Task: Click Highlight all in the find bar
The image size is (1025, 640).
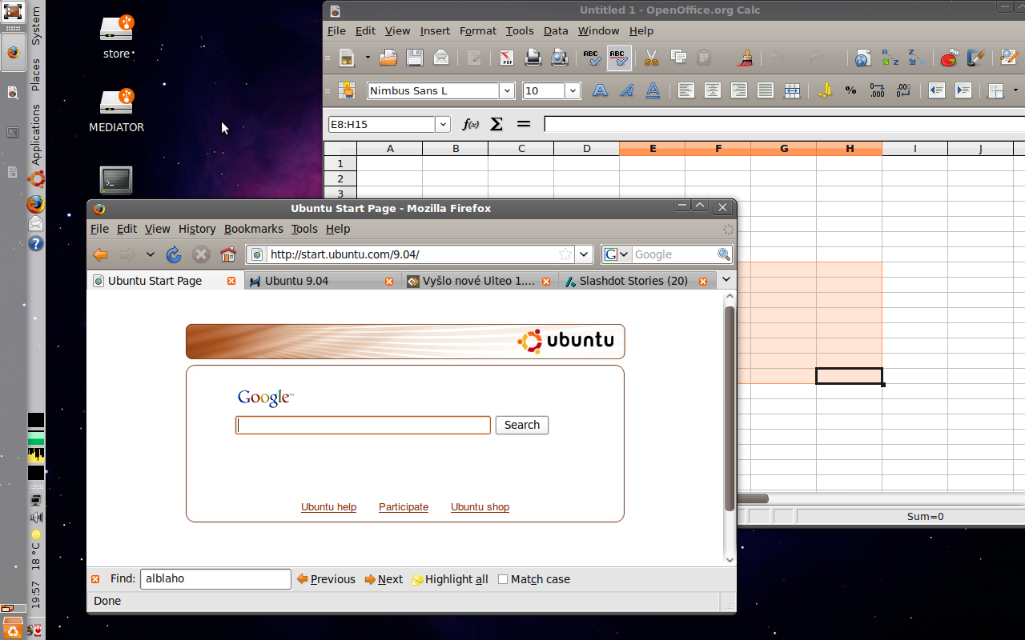Action: (449, 579)
